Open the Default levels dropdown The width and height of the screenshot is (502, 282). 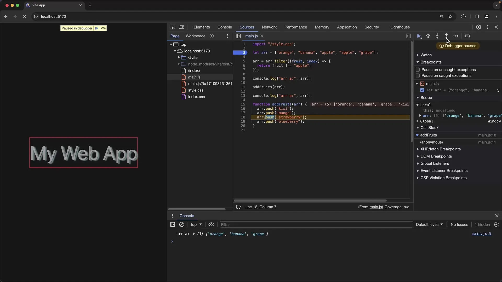pyautogui.click(x=429, y=225)
